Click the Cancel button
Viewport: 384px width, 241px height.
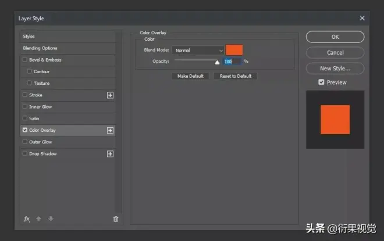click(x=335, y=52)
